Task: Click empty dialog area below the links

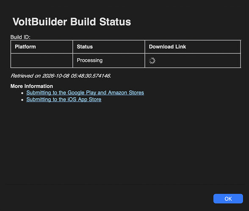Action: (125, 143)
